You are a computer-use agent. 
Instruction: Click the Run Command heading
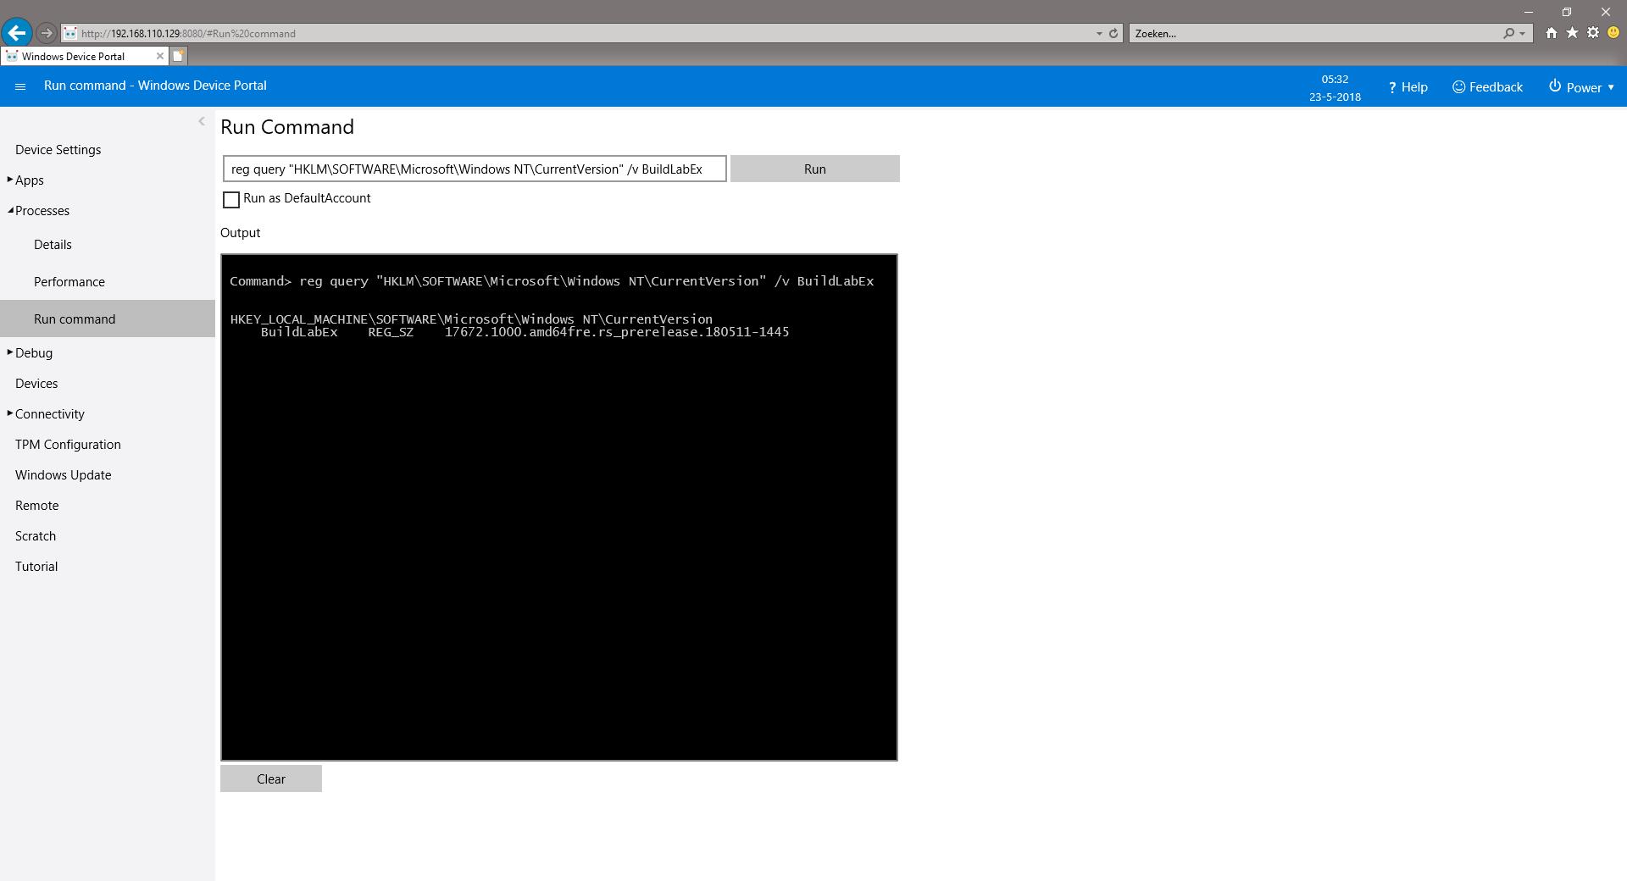(287, 127)
